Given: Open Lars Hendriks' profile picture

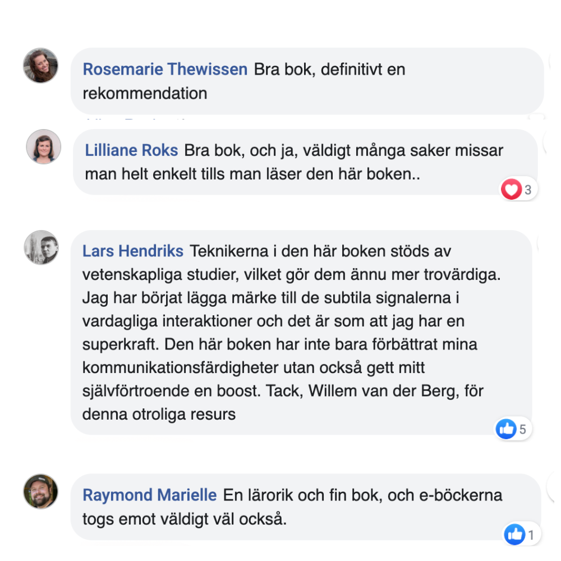Looking at the screenshot, I should pyautogui.click(x=42, y=247).
